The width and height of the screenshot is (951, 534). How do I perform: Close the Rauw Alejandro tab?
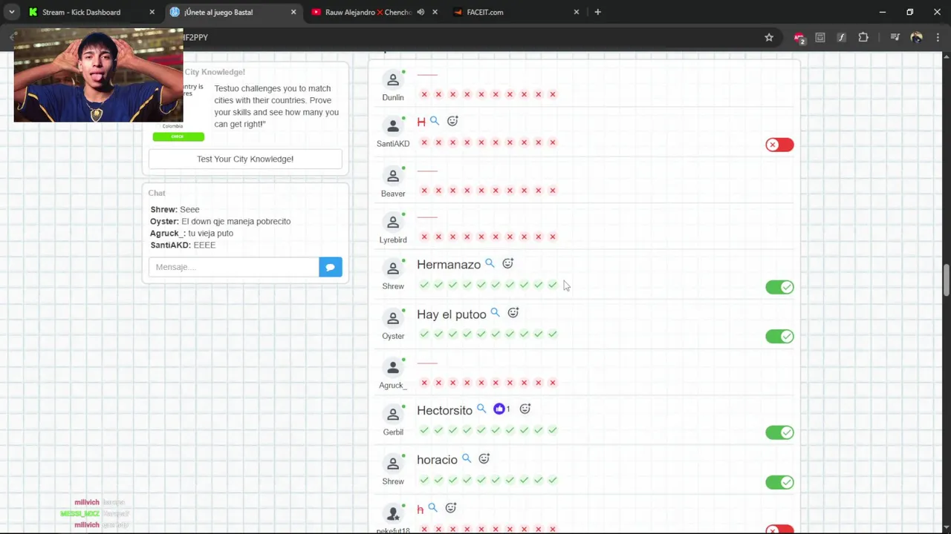point(435,12)
